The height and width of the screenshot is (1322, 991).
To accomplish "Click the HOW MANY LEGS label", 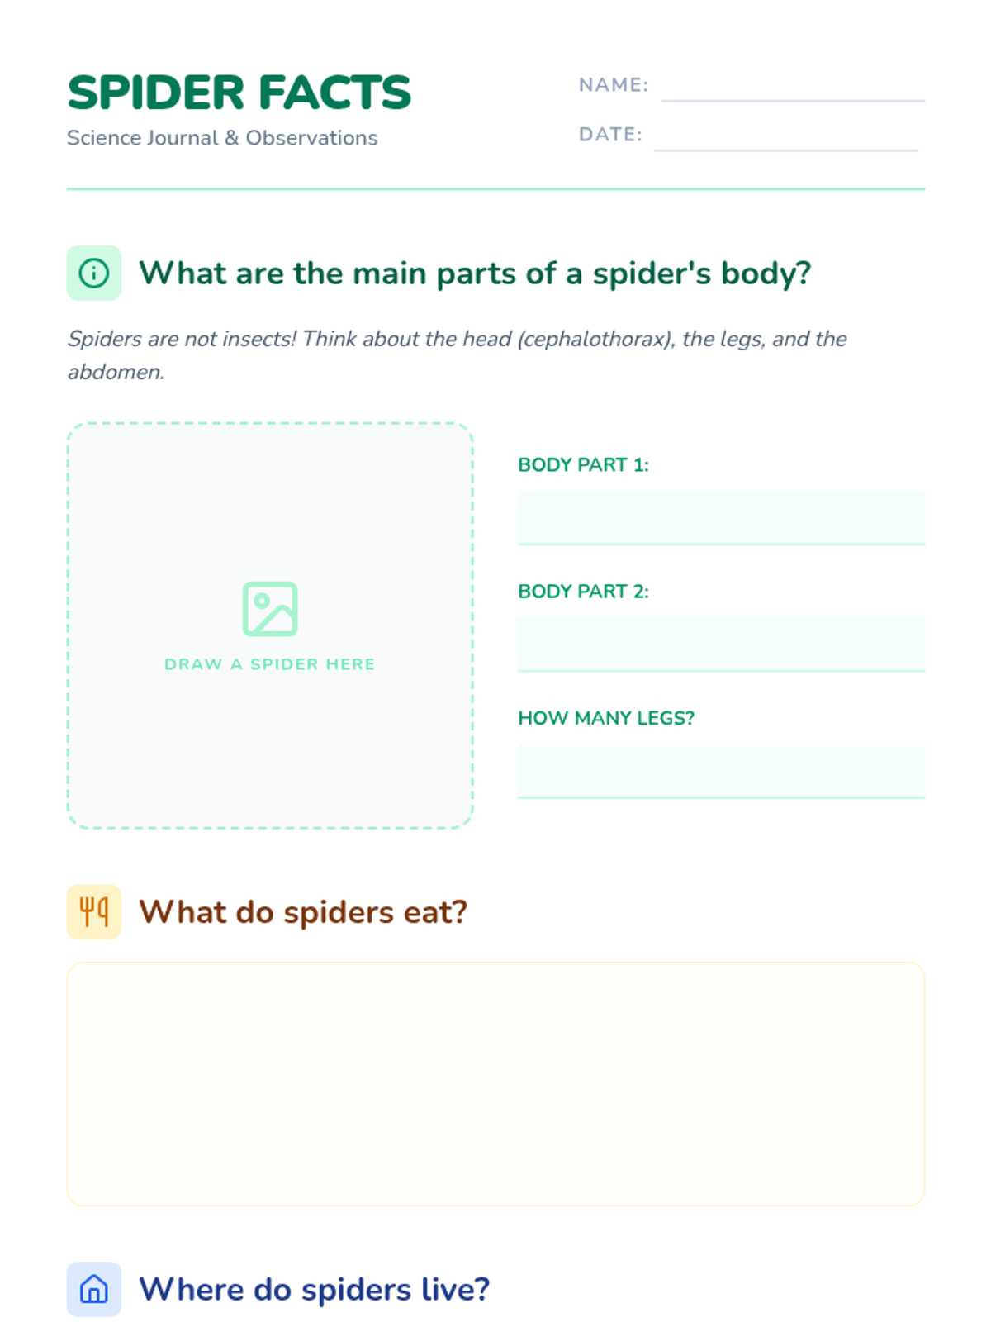I will pyautogui.click(x=606, y=718).
